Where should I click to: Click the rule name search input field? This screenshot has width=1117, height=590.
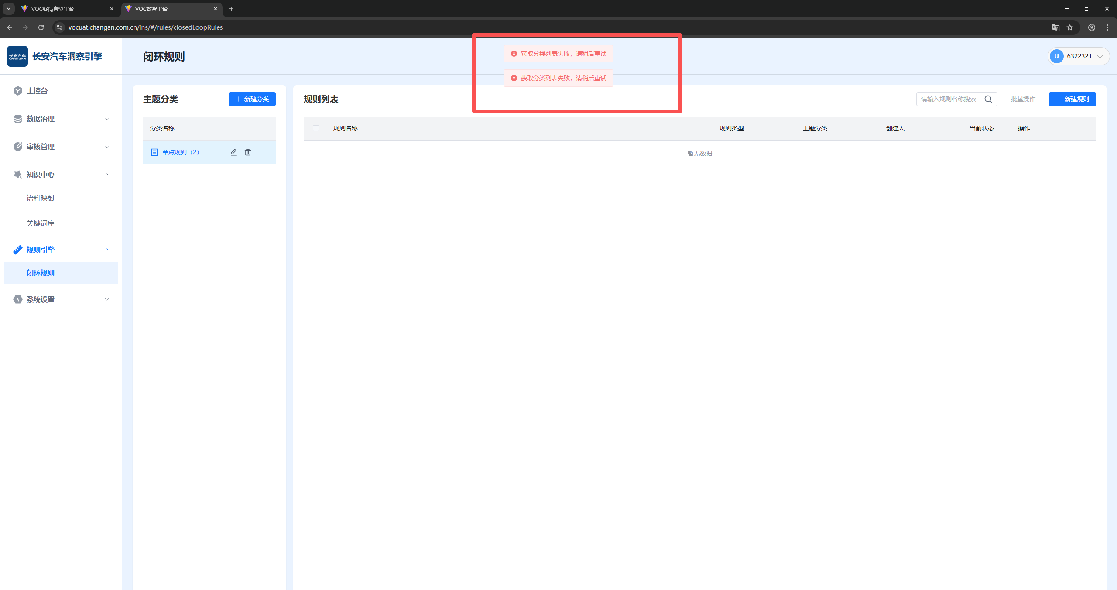click(949, 99)
